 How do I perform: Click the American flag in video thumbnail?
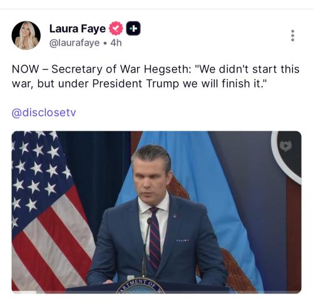pos(52,212)
